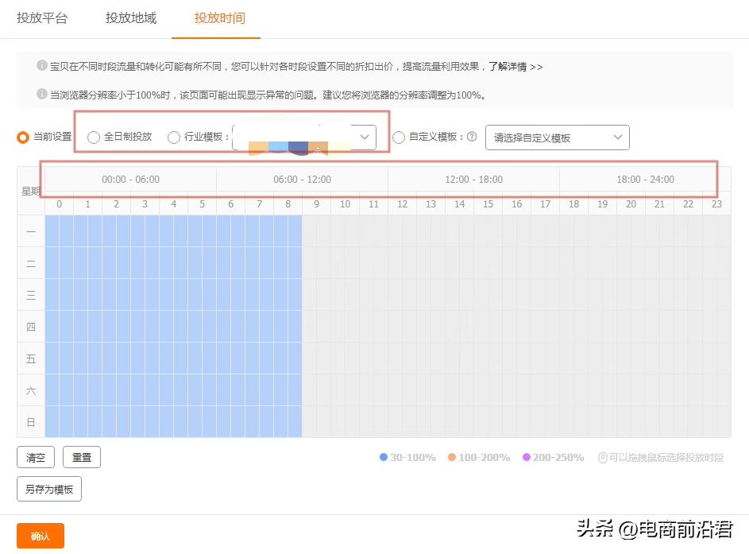Click the down-arrow on the industry template selector

[365, 137]
